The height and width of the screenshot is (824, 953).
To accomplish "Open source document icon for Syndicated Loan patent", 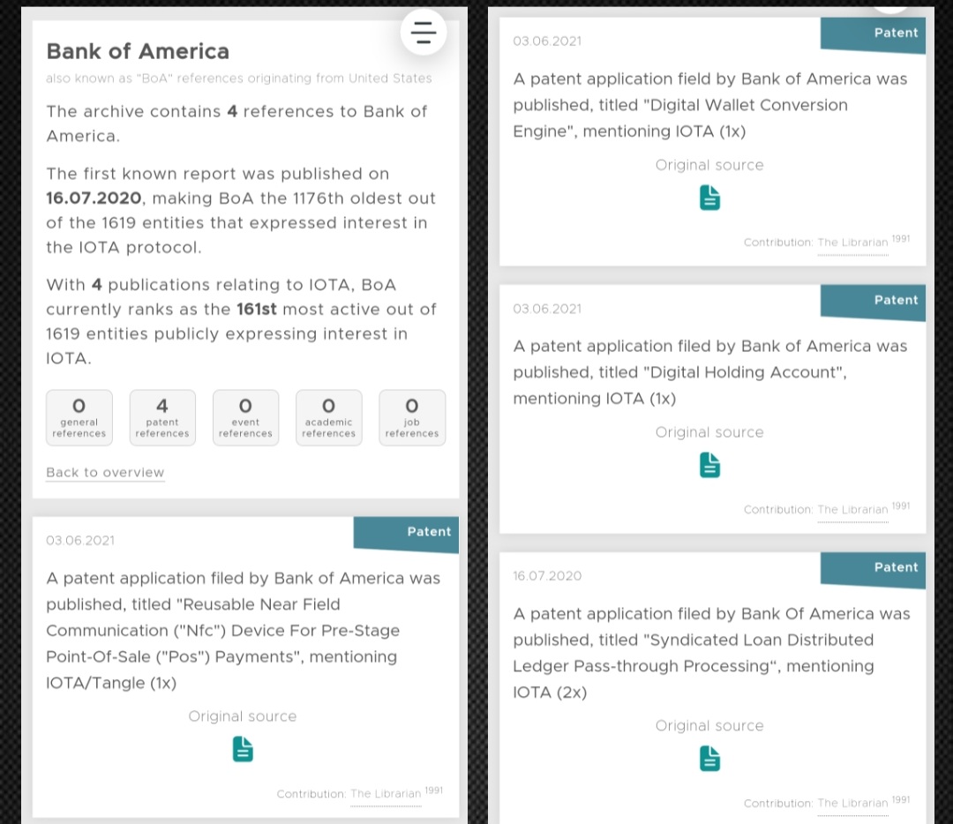I will point(709,759).
